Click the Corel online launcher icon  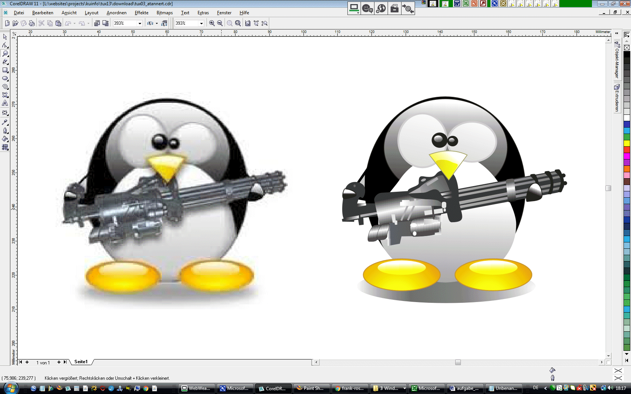(x=164, y=23)
